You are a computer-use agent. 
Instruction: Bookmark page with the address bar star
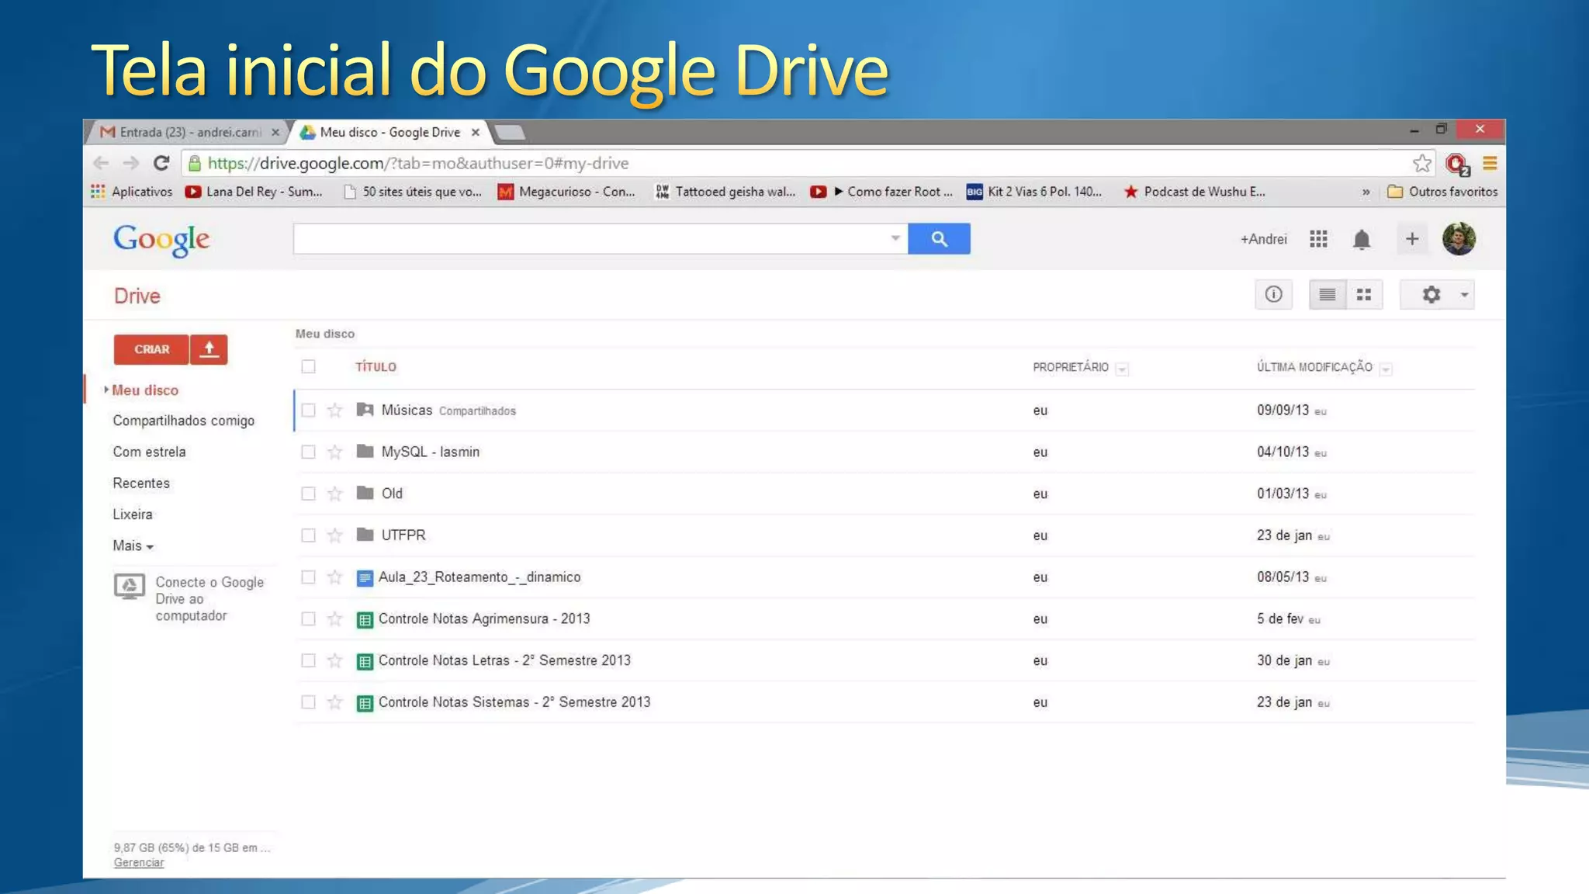(x=1421, y=163)
